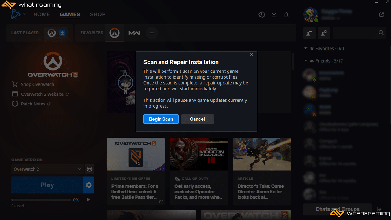The image size is (391, 220).
Task: Select last played Overwatch icon
Action: 52,33
